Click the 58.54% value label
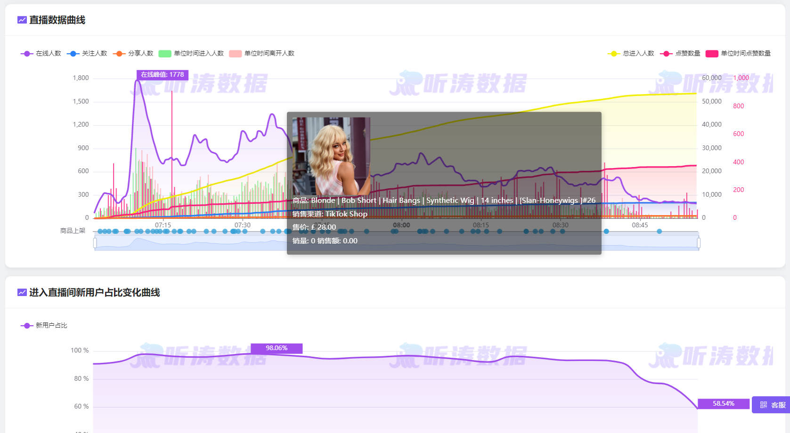 click(723, 403)
